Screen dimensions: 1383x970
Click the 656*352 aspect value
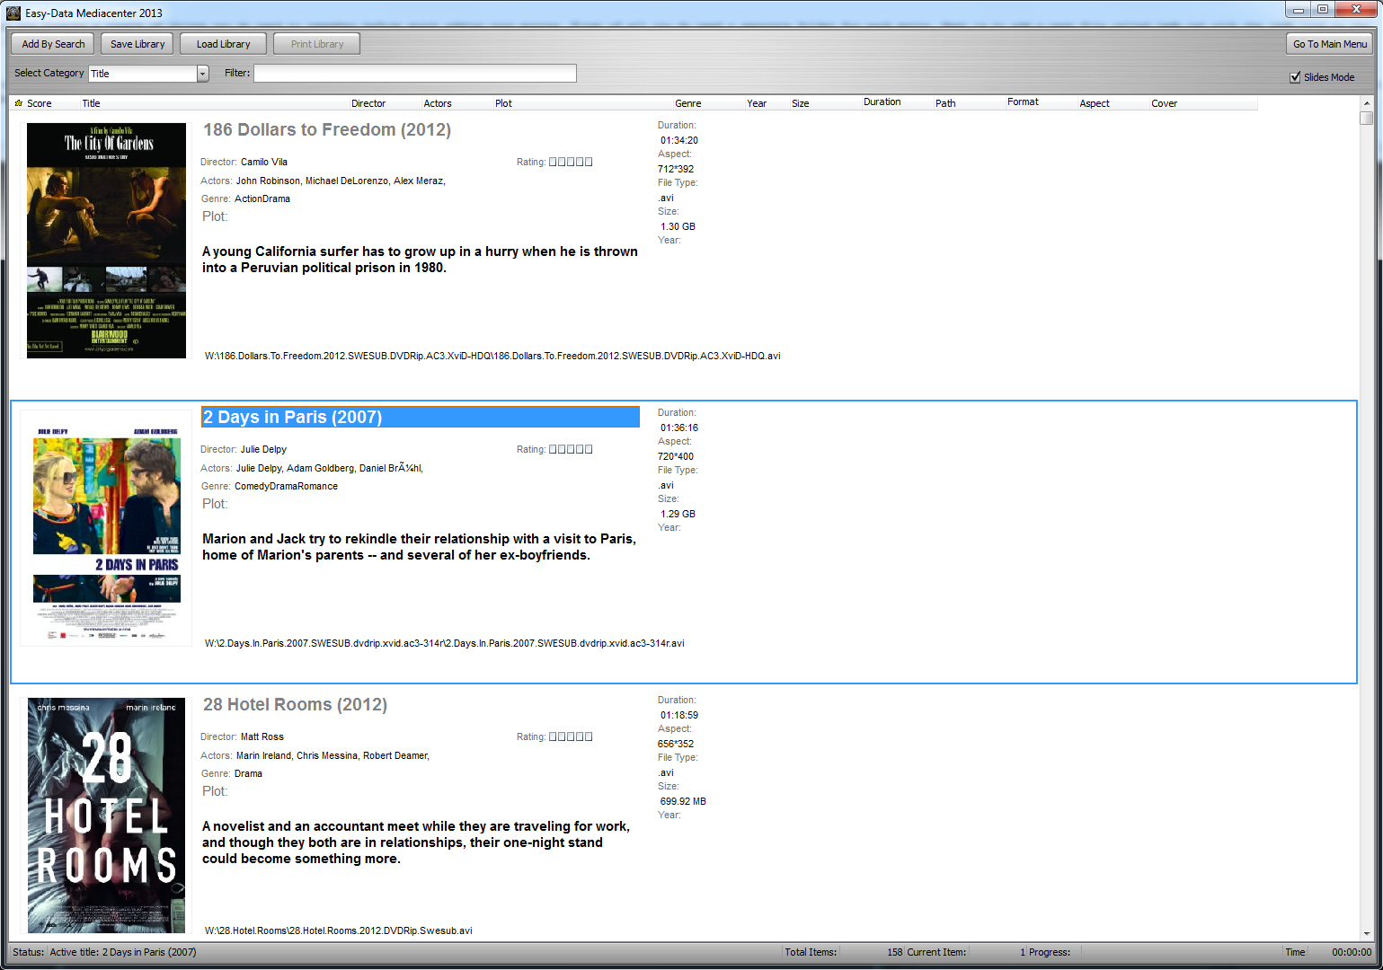(x=676, y=744)
